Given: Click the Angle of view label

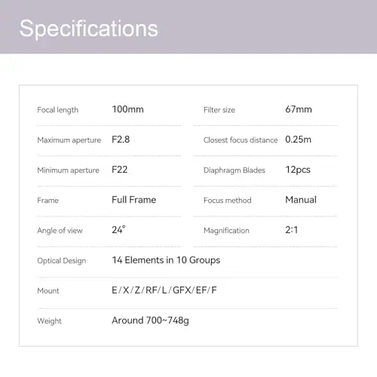Looking at the screenshot, I should tap(60, 231).
